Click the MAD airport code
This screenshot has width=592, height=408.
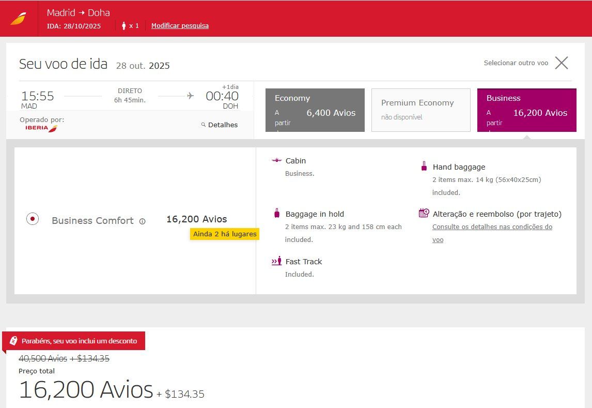point(29,106)
